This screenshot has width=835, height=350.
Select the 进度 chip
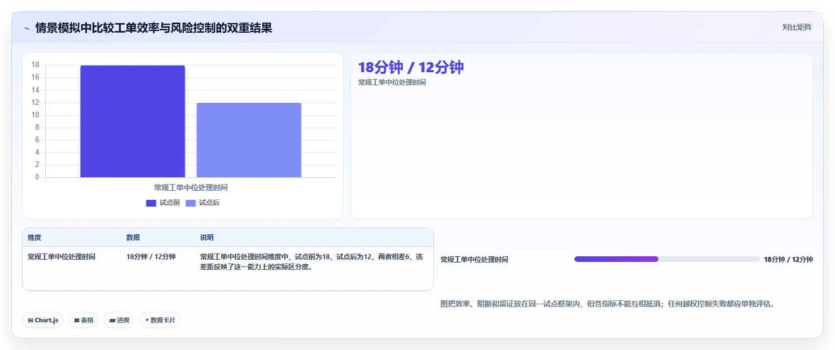tap(119, 320)
